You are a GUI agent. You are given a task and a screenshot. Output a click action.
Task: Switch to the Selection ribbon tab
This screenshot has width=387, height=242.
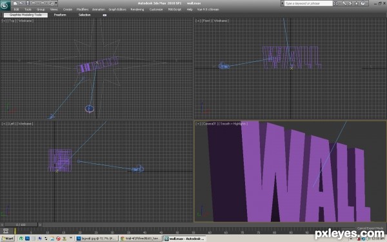[84, 15]
